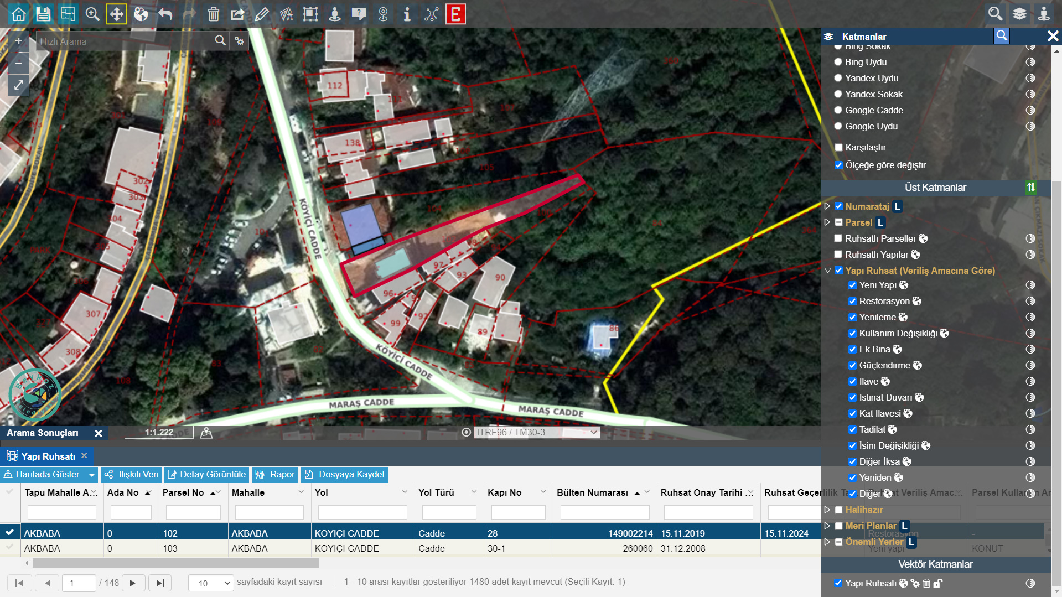Click the trash delete icon in toolbar

coord(214,14)
